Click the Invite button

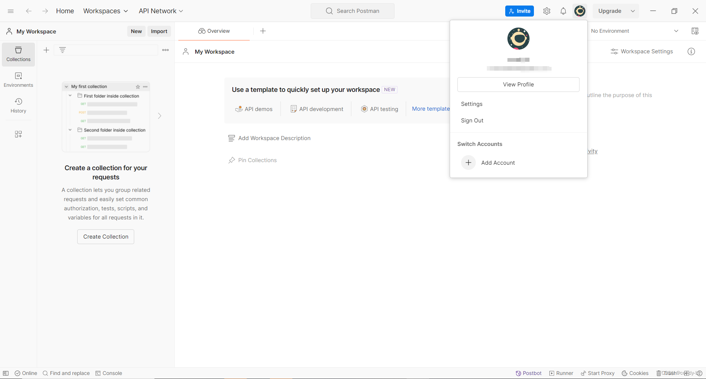click(520, 11)
